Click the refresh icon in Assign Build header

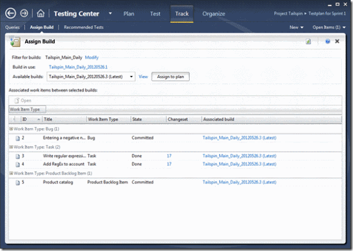click(308, 42)
